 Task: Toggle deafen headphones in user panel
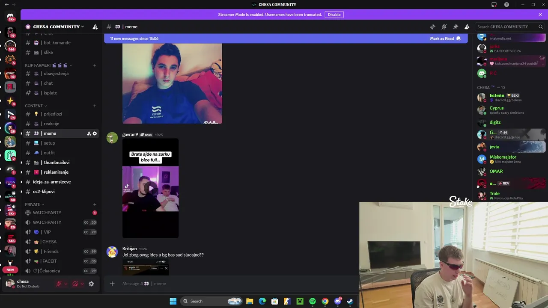click(75, 284)
